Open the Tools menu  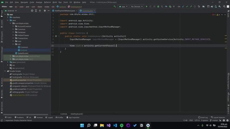click(65, 2)
